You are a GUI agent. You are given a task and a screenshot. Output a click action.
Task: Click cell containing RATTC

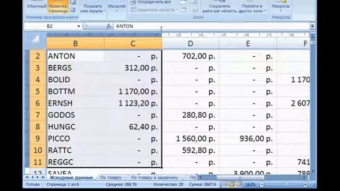75,150
